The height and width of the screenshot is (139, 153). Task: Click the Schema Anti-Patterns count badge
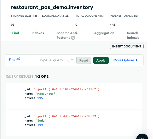(73, 38)
